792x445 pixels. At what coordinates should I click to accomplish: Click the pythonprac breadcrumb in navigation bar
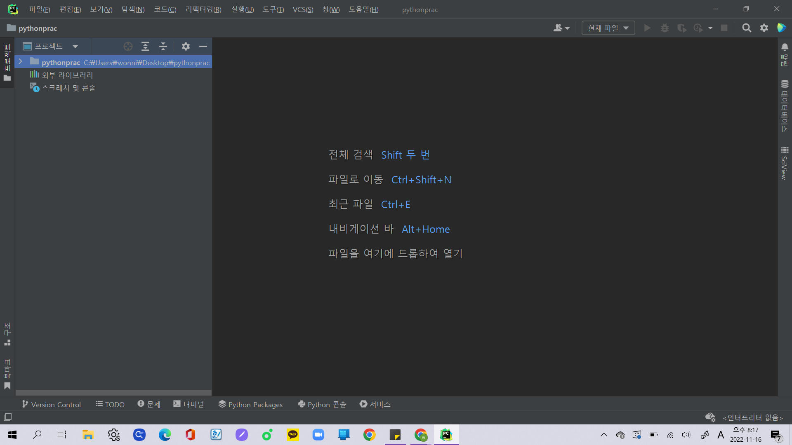click(32, 28)
